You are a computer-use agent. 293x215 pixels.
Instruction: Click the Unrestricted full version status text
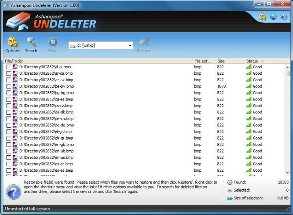28,209
